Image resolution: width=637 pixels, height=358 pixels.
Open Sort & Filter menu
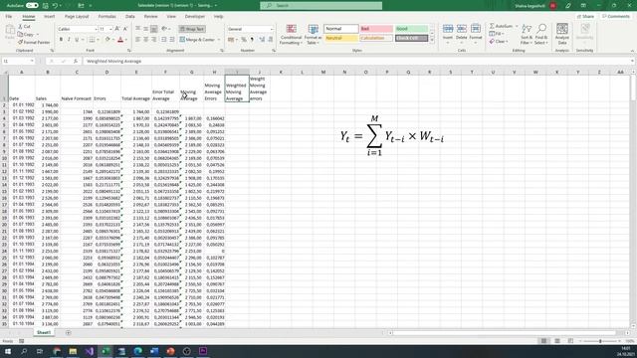click(x=527, y=34)
